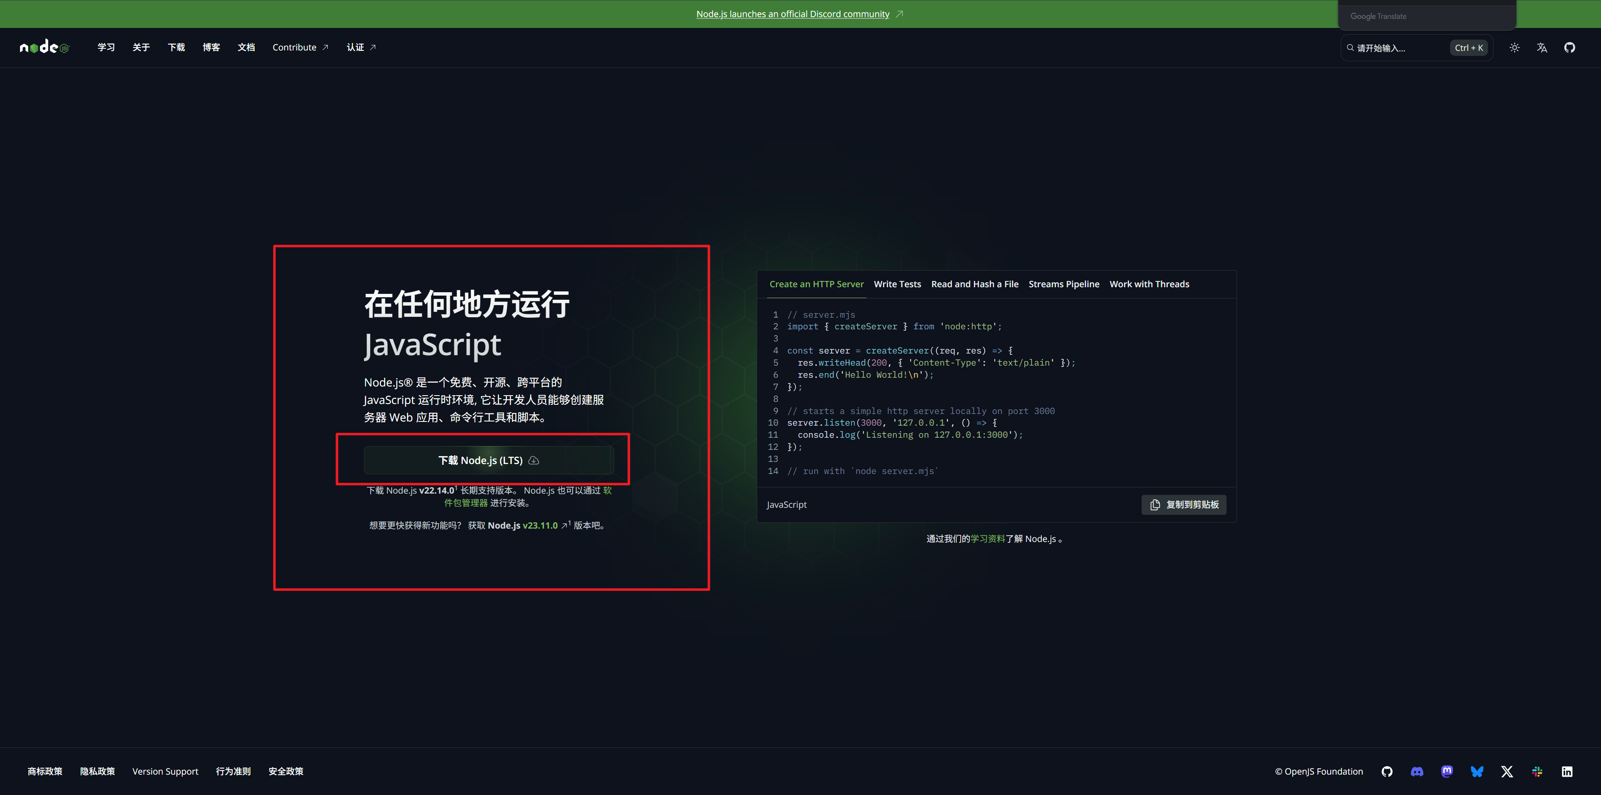1601x795 pixels.
Task: Toggle the light/dark theme switch
Action: point(1514,47)
